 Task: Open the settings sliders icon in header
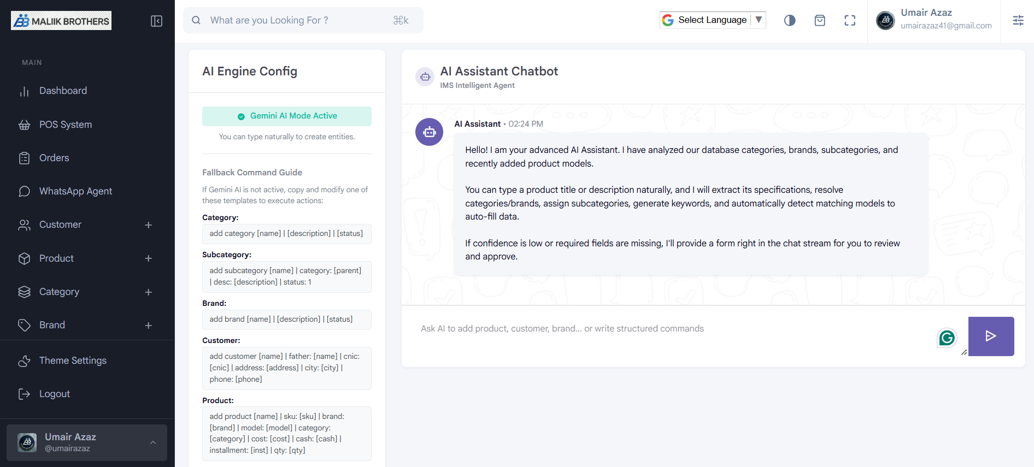(x=1018, y=20)
